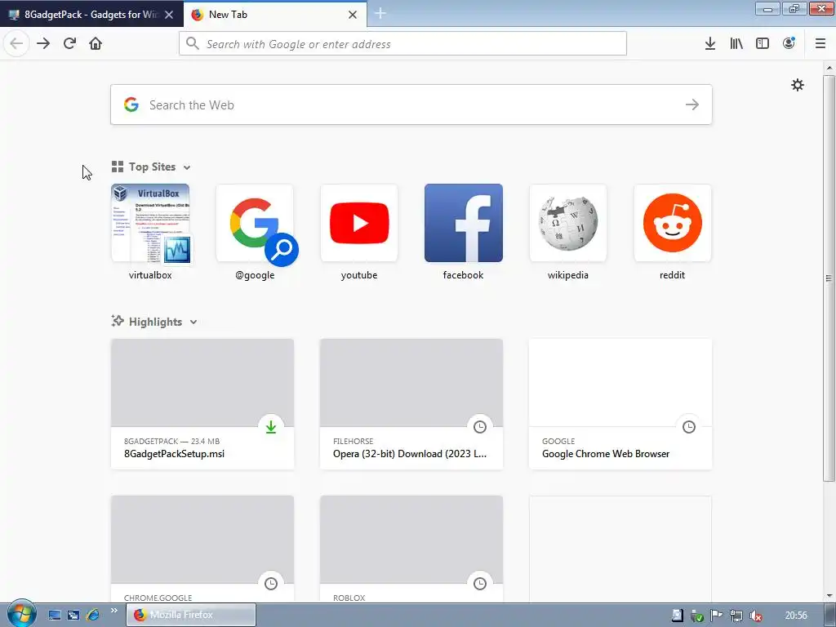
Task: Open Action Center flag tray icon
Action: point(717,616)
